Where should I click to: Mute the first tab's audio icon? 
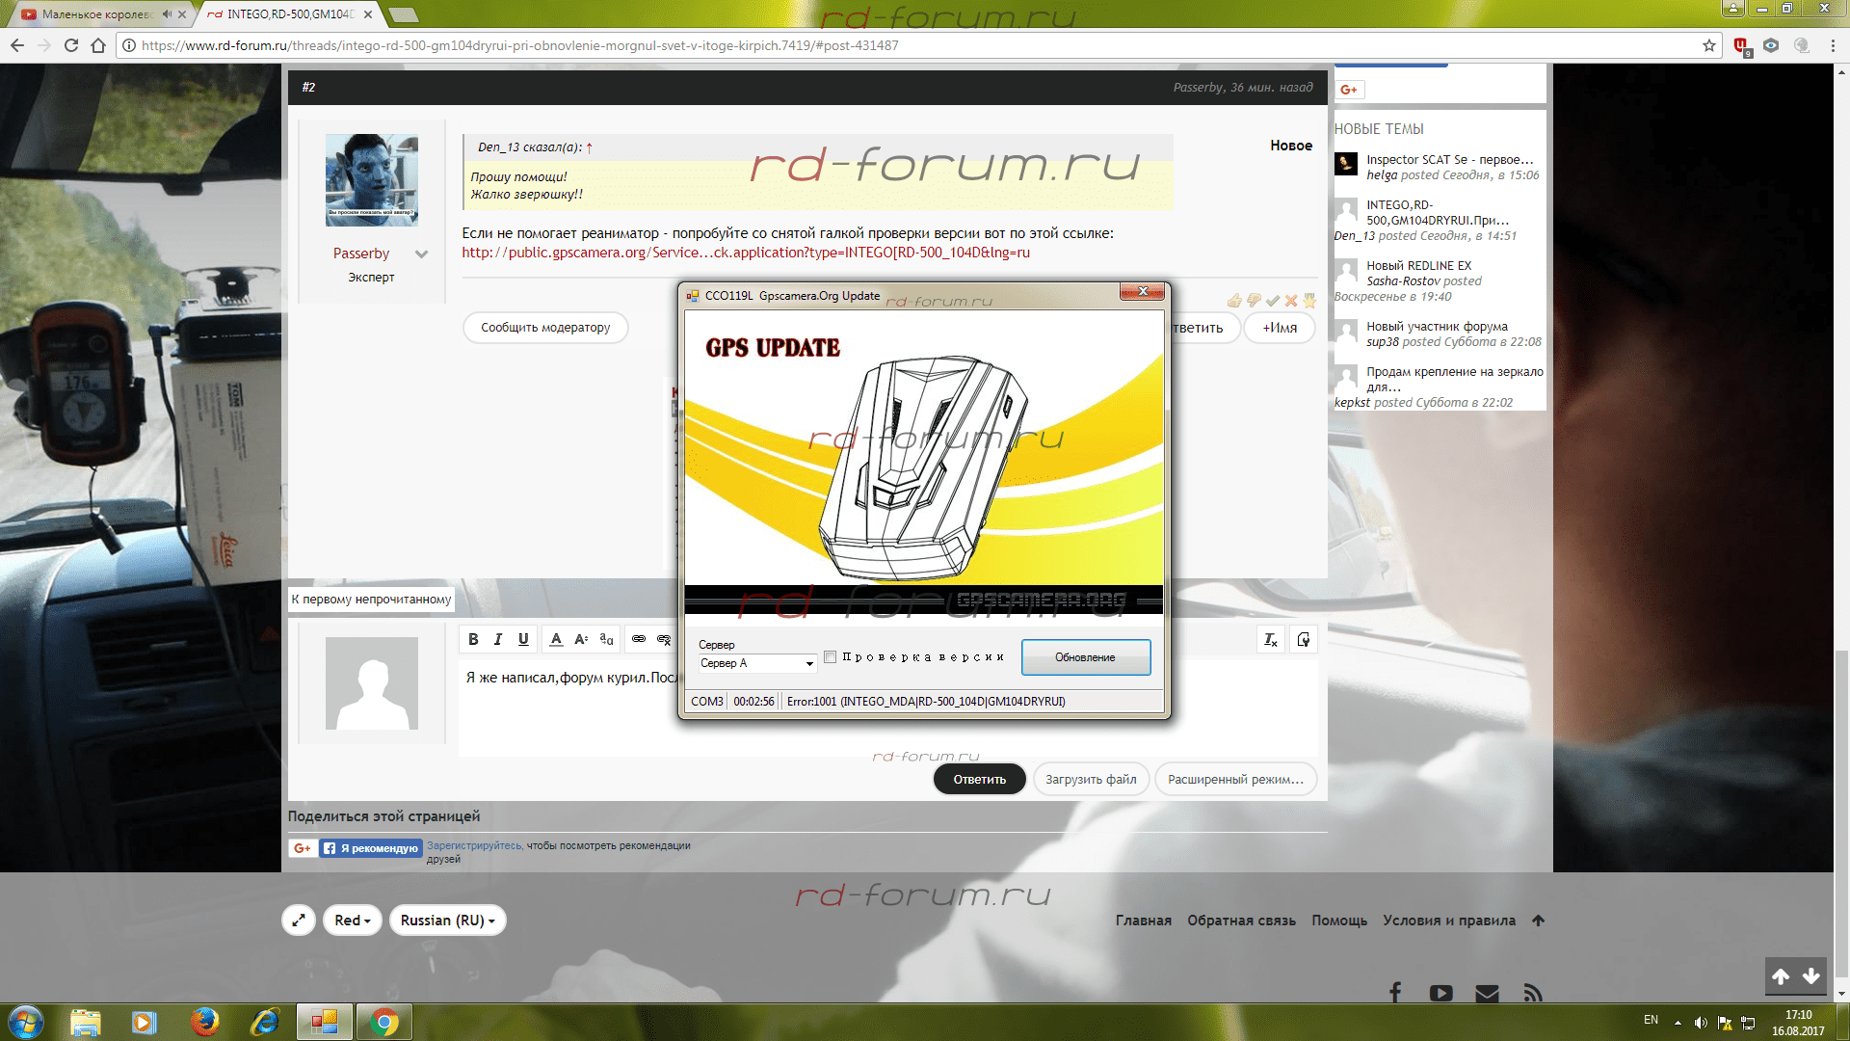coord(167,14)
